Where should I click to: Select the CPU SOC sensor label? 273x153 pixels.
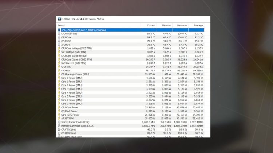tap(66, 41)
